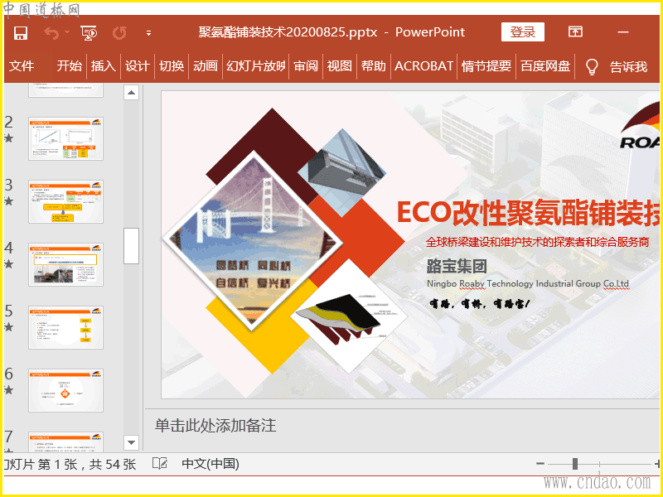Click the red subtitle 全球桥梁建设和维护技术 text
663x497 pixels.
click(537, 242)
